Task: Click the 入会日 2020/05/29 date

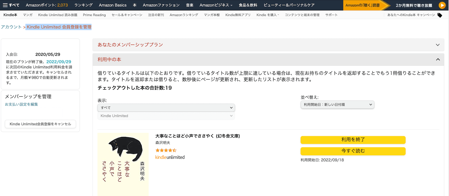Action: (48, 55)
